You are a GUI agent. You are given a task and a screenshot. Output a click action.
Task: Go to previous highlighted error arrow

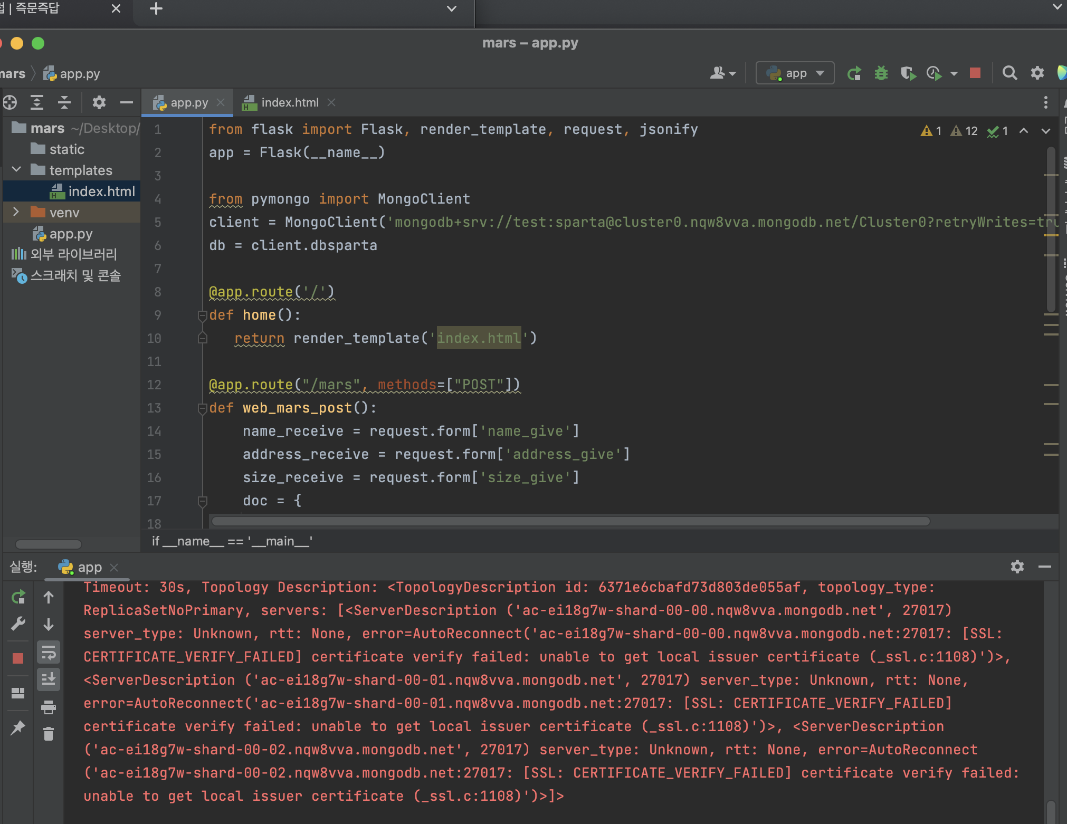(1024, 131)
